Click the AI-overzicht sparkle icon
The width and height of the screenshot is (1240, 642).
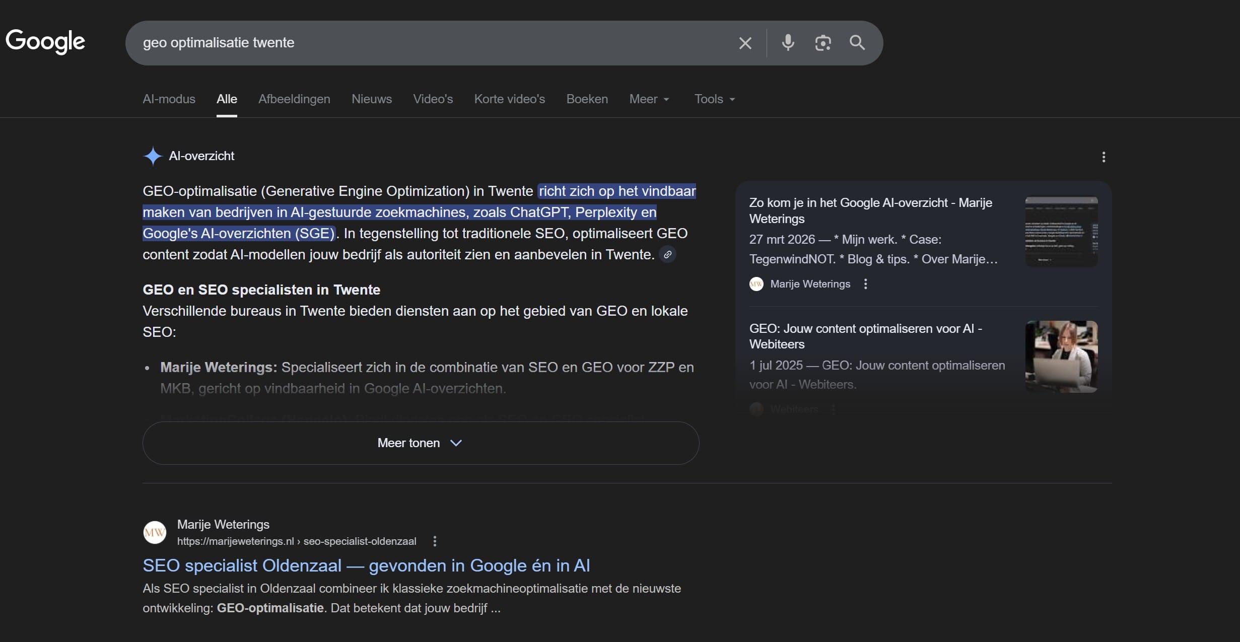tap(152, 156)
